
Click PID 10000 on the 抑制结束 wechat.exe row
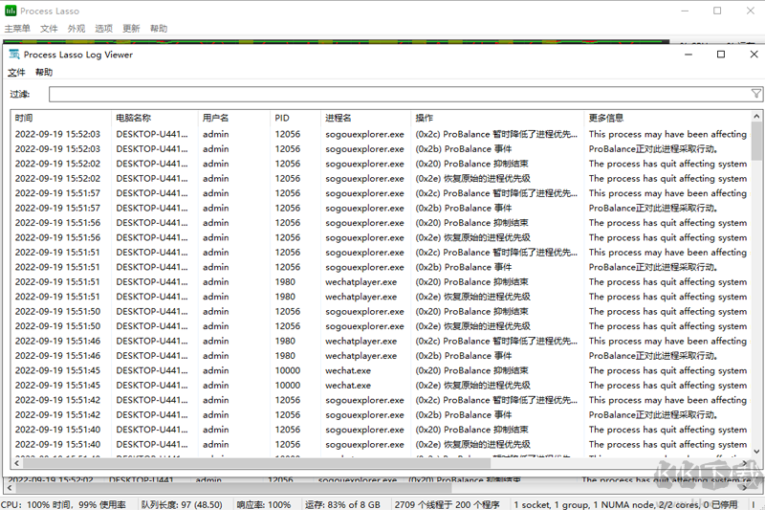point(288,370)
